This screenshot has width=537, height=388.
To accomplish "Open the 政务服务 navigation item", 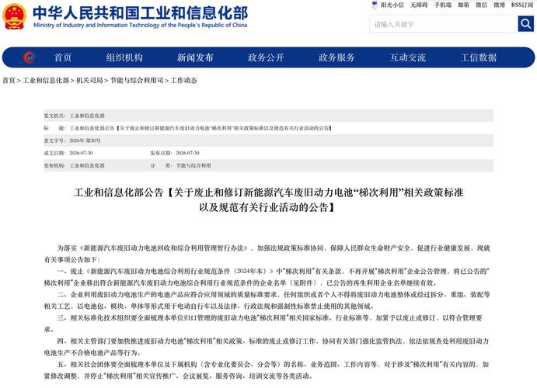I will (x=336, y=57).
